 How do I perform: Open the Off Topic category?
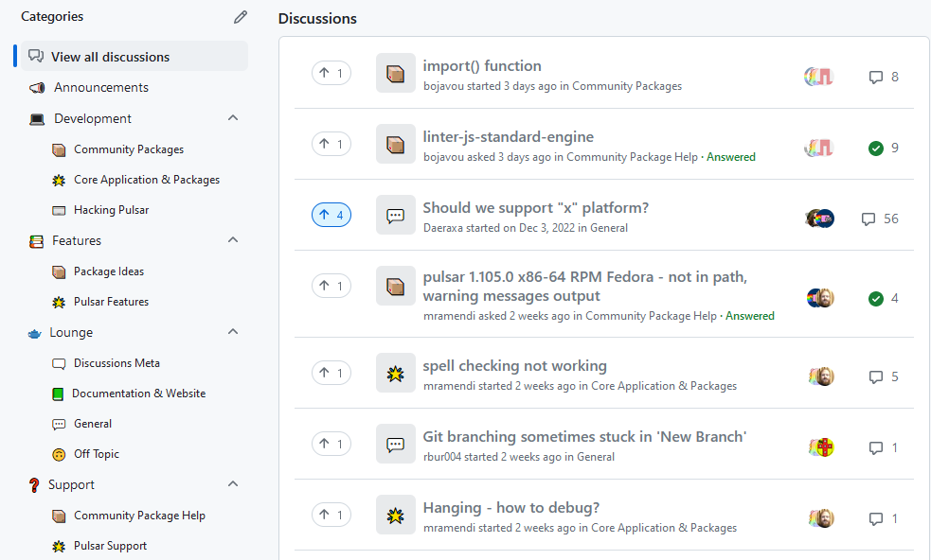tap(97, 454)
